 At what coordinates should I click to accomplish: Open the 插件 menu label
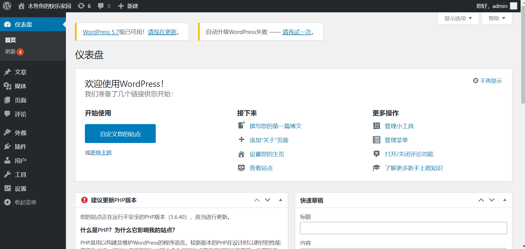21,147
